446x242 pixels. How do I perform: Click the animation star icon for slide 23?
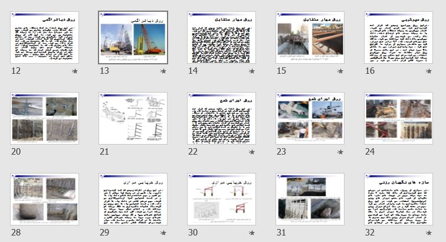point(340,152)
